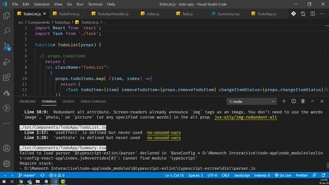Image resolution: width=329 pixels, height=185 pixels.
Task: Click 'Ln 1, Col 13' go to line
Action: pyautogui.click(x=174, y=175)
